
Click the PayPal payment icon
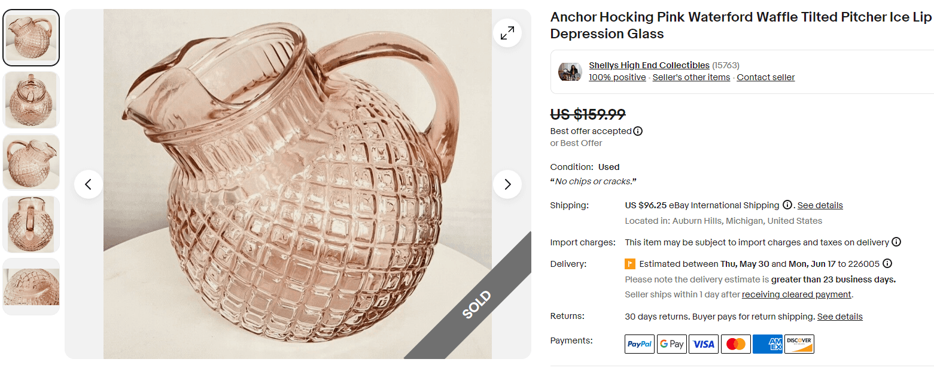[x=639, y=343]
